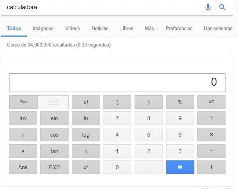
Task: Toggle the degrees mode next to Rad
Action: [x=53, y=102]
